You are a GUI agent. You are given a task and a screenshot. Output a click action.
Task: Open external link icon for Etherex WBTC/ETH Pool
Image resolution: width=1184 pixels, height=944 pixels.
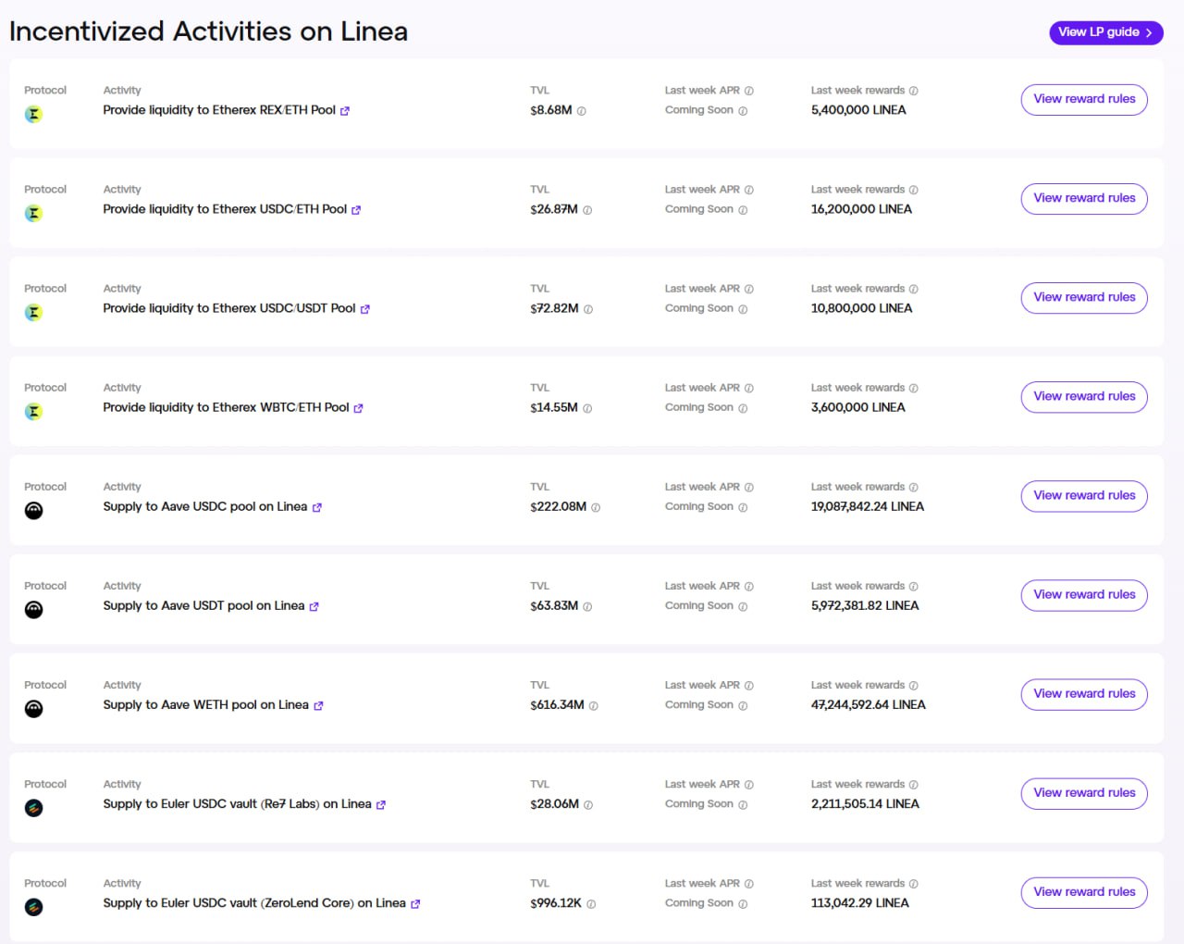(x=358, y=408)
